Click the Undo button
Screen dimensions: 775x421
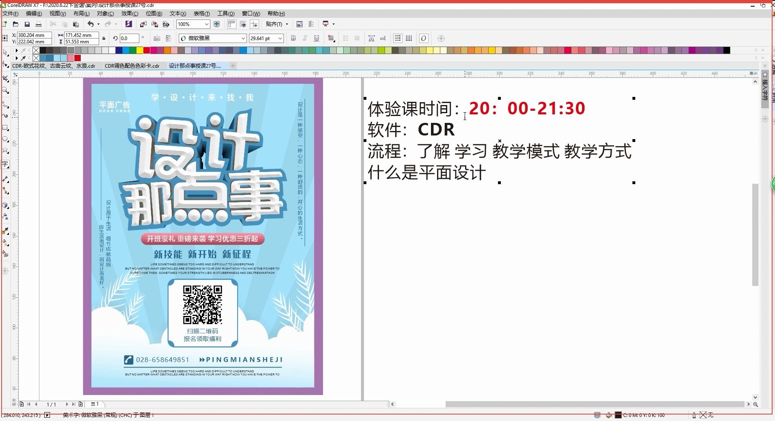coord(91,24)
